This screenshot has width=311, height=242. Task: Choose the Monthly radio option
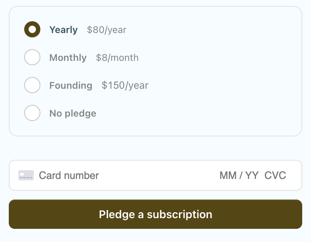click(x=32, y=58)
